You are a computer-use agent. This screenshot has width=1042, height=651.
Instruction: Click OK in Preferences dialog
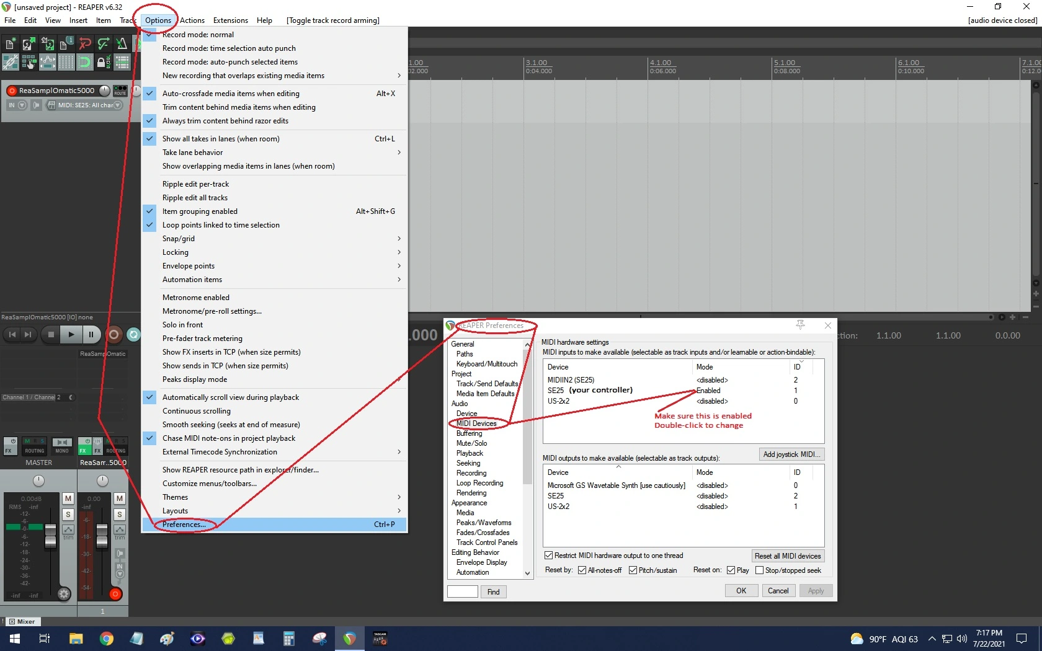click(x=741, y=591)
